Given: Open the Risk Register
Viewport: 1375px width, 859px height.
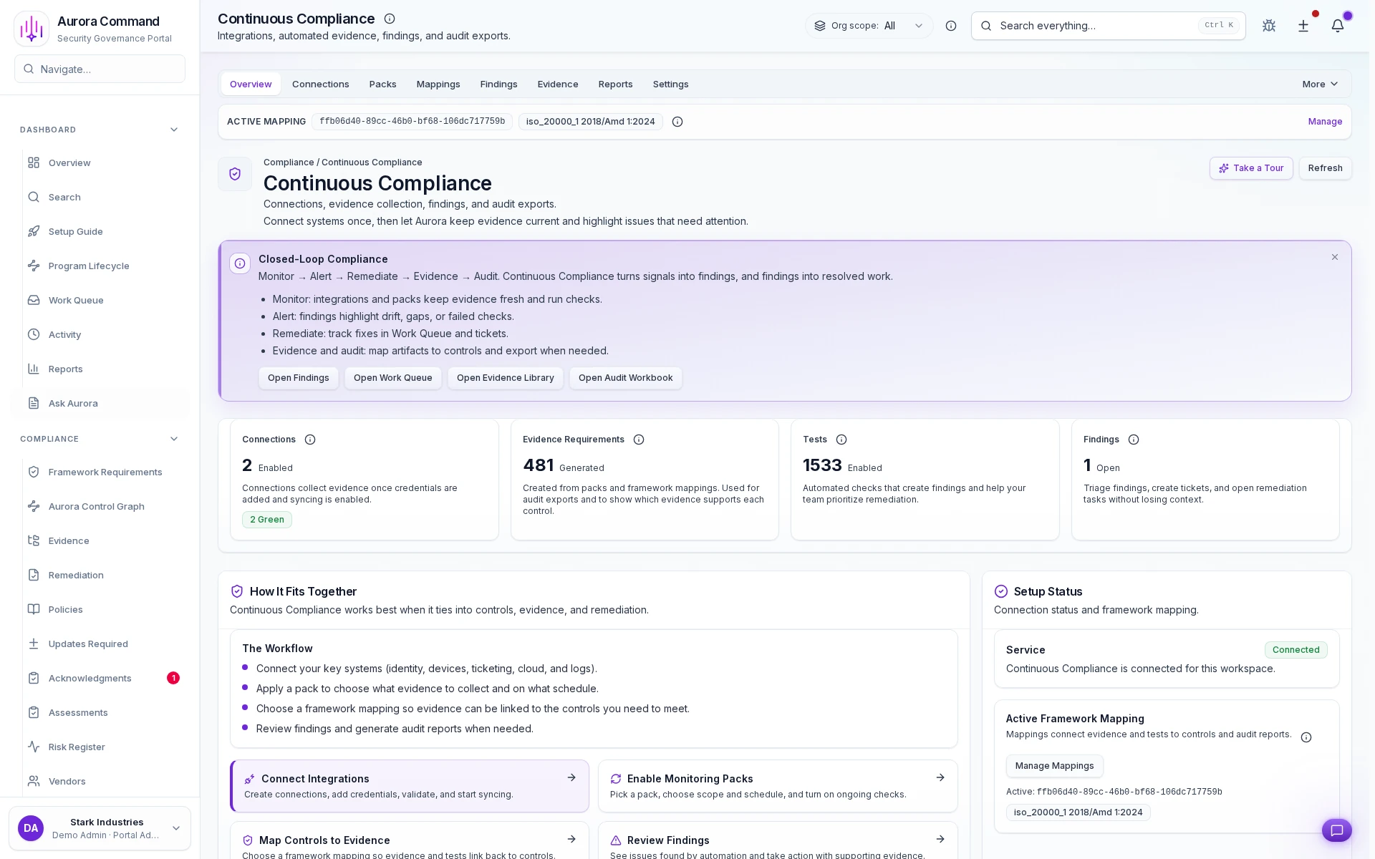Looking at the screenshot, I should tap(76, 747).
